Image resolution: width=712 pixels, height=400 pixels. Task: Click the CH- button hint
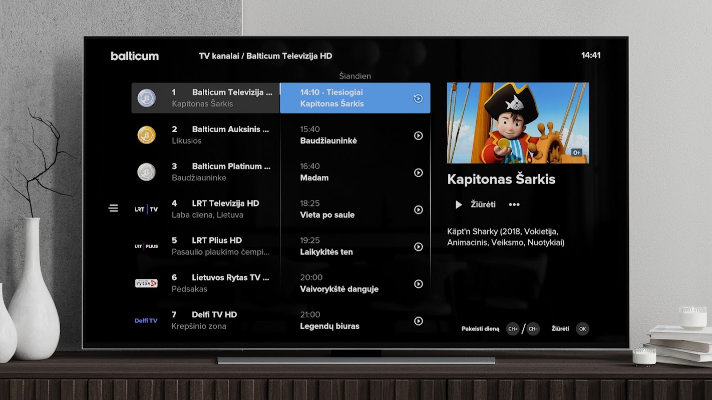pos(533,329)
